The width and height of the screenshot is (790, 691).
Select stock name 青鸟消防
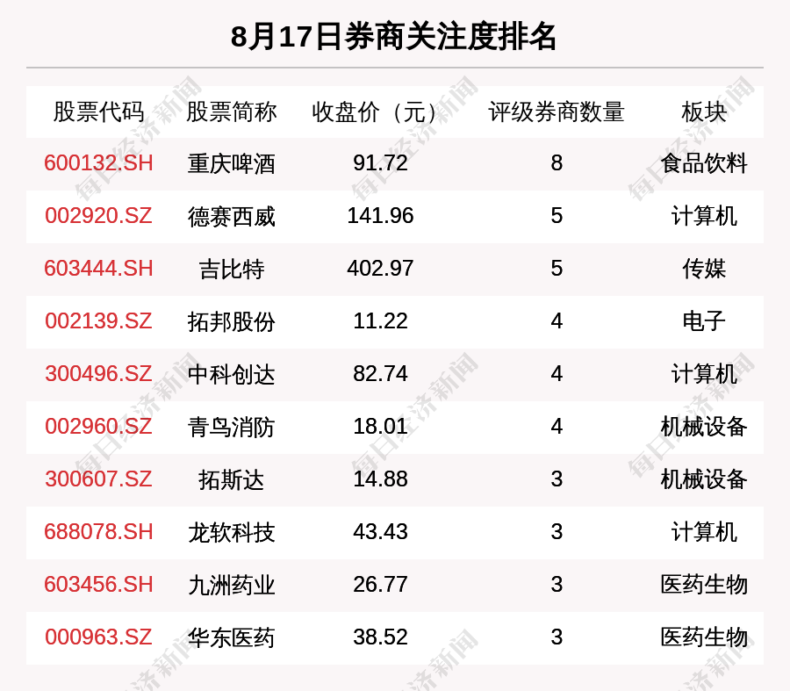click(x=231, y=428)
